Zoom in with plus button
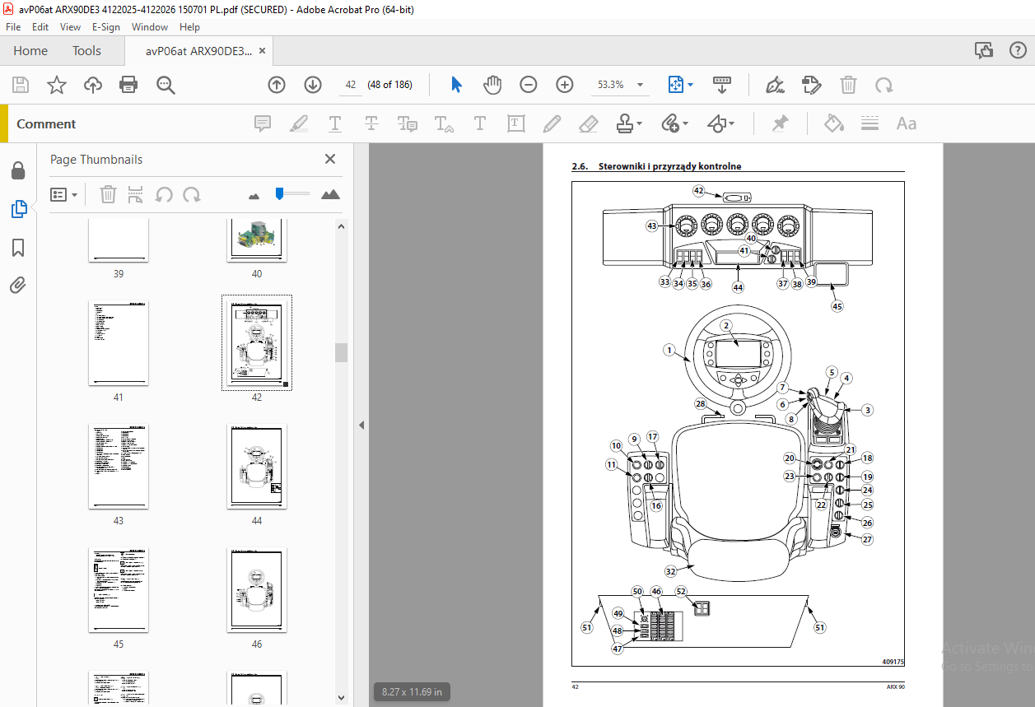 point(565,85)
